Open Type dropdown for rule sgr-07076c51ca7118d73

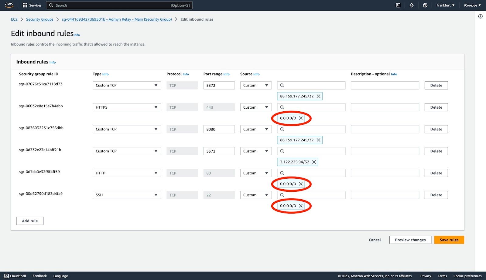point(127,85)
